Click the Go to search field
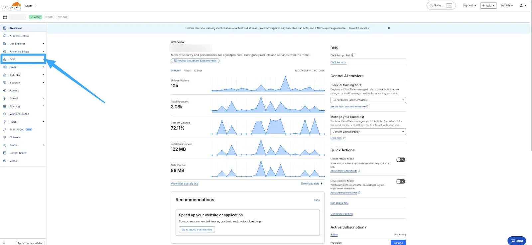This screenshot has width=532, height=245. point(441,5)
